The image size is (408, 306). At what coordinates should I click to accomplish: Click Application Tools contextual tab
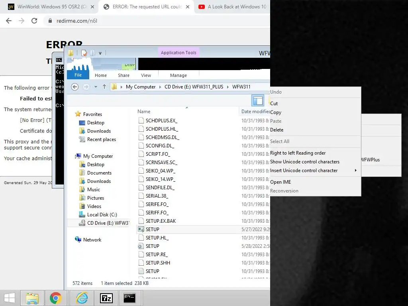click(178, 53)
